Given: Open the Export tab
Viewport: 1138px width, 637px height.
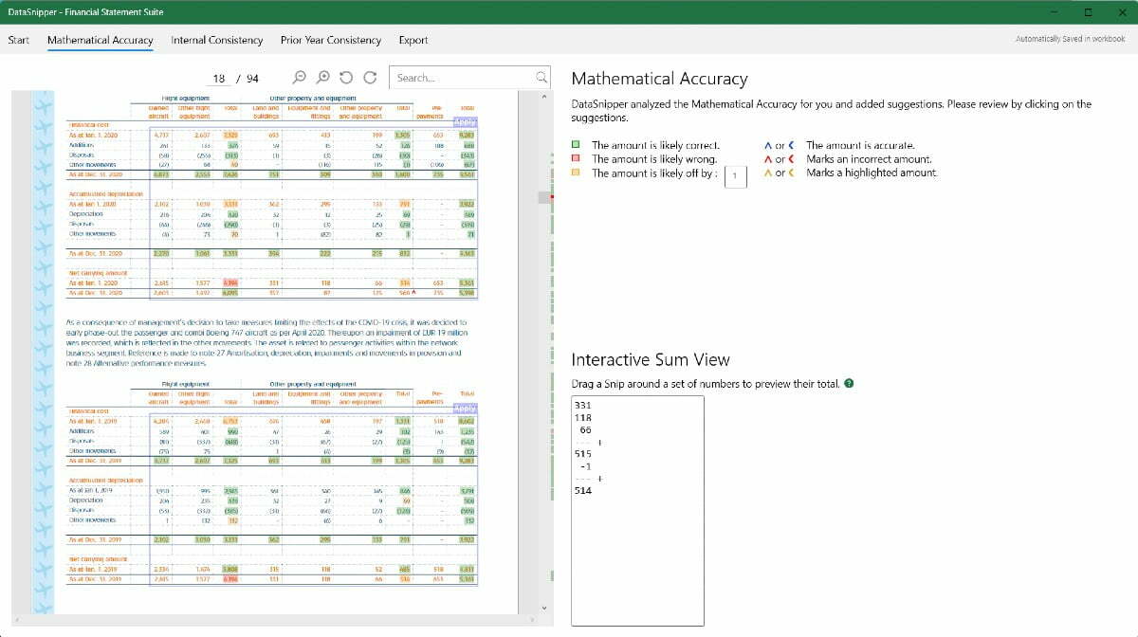Looking at the screenshot, I should click(413, 40).
